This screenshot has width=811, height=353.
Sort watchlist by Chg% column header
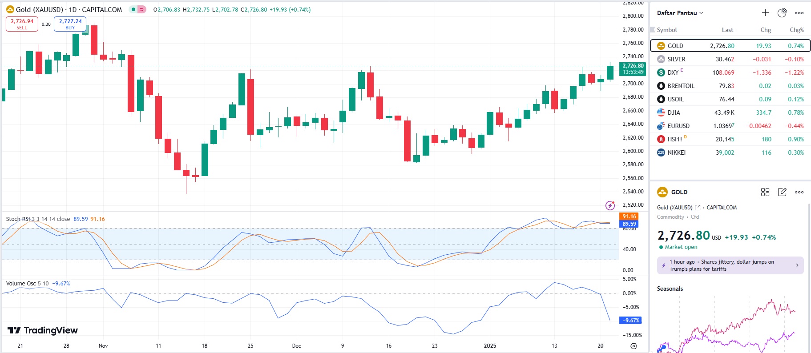[796, 30]
